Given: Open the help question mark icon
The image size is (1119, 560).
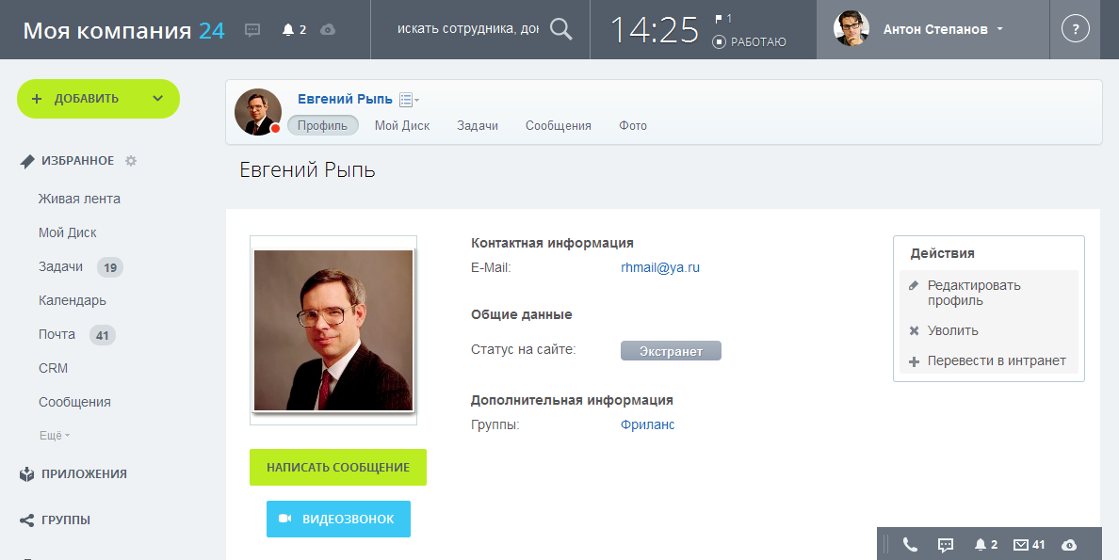Looking at the screenshot, I should (1075, 29).
